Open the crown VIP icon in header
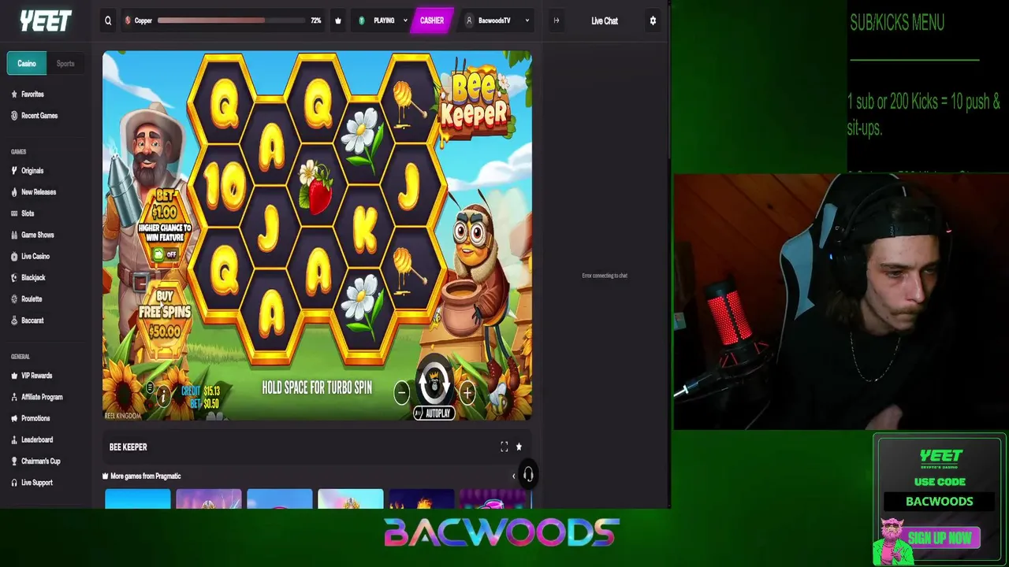1009x567 pixels. (338, 20)
